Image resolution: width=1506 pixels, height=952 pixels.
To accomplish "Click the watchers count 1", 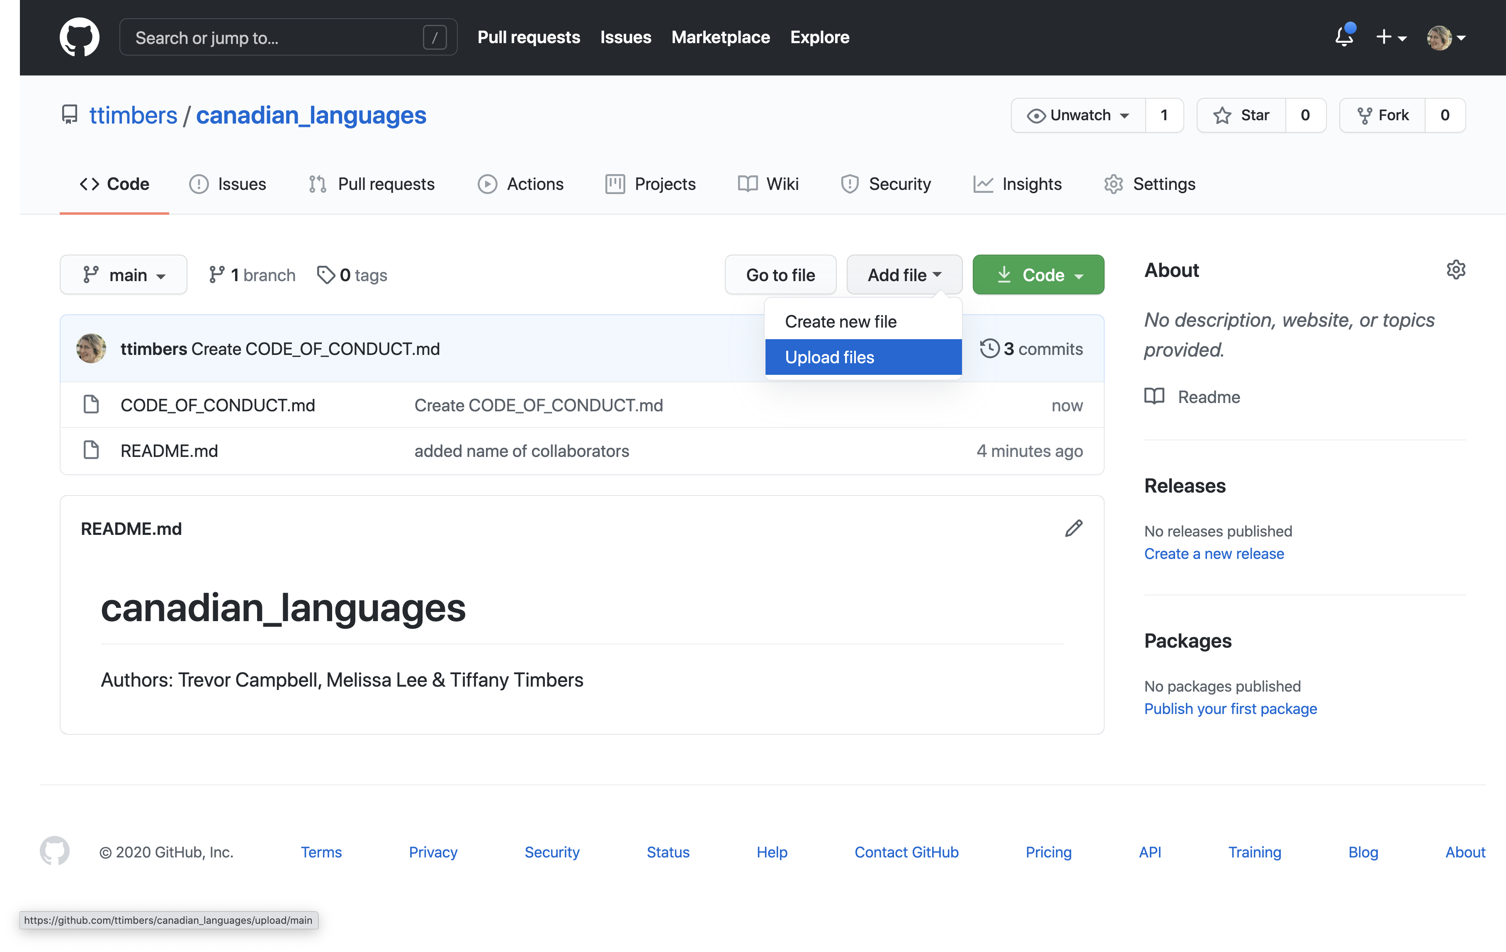I will 1164,115.
